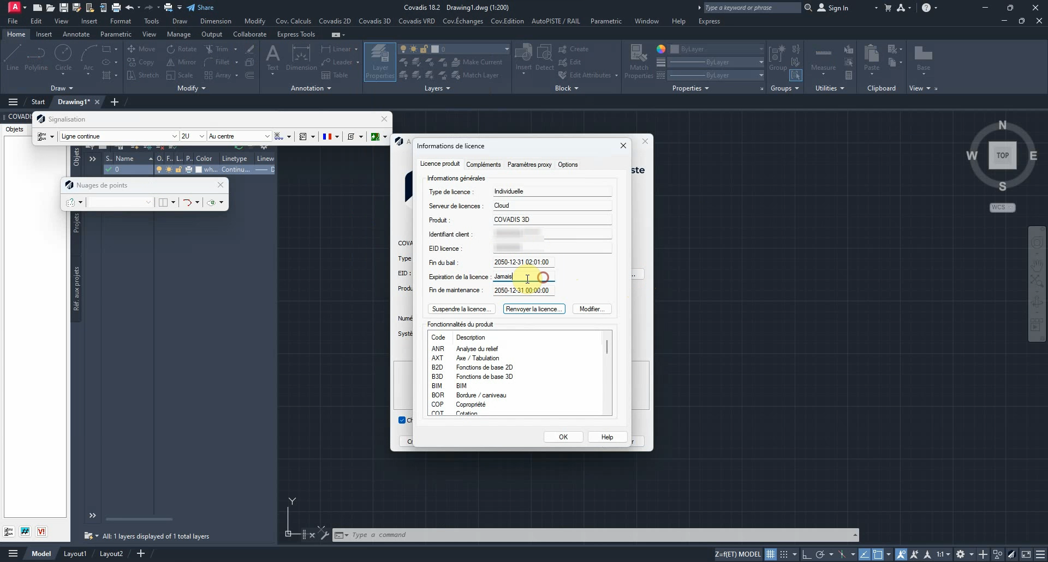
Task: Select the Circle tool
Action: pos(63,58)
